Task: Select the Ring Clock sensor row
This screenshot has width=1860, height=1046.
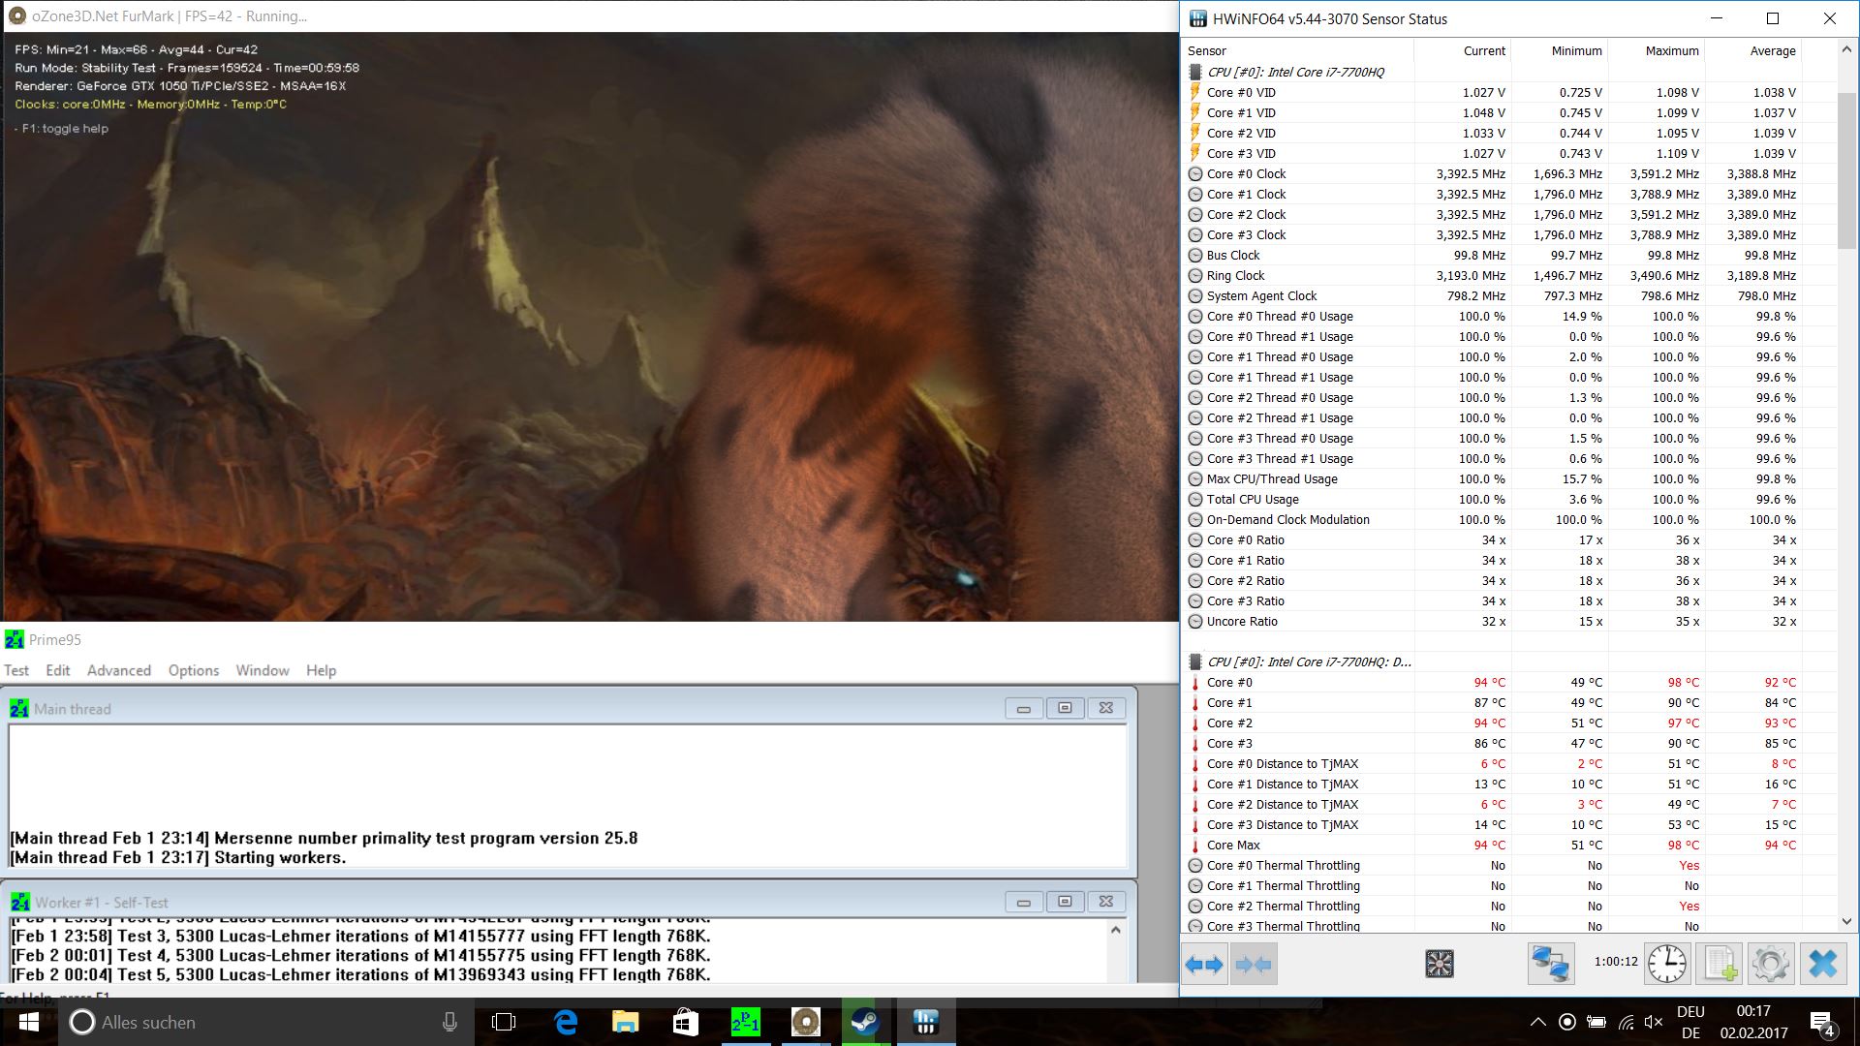Action: (x=1509, y=276)
